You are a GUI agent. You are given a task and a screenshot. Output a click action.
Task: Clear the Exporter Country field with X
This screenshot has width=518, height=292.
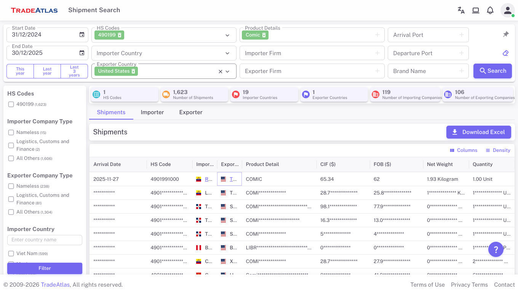[220, 71]
